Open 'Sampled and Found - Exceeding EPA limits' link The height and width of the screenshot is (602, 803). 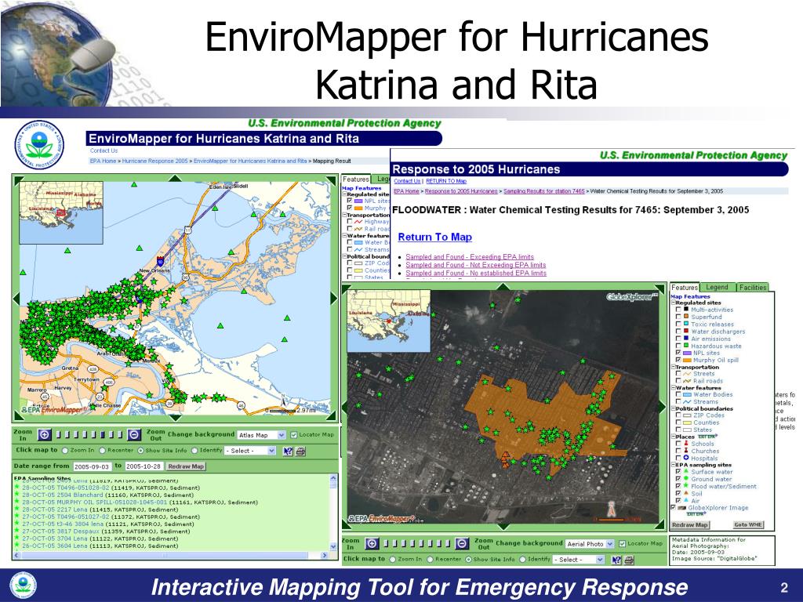pyautogui.click(x=470, y=257)
